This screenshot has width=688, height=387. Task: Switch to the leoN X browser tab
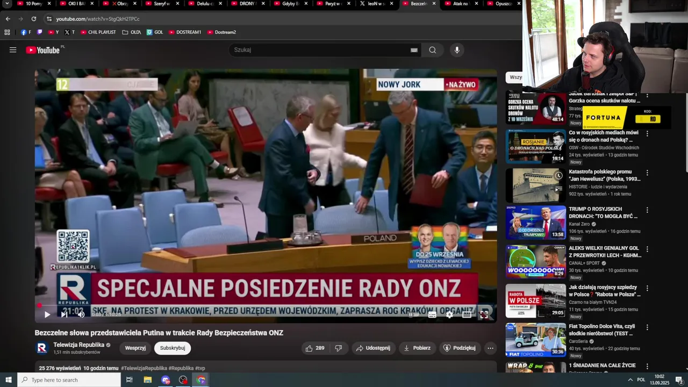coord(375,4)
